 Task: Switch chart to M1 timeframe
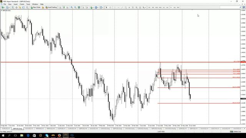tap(149, 7)
